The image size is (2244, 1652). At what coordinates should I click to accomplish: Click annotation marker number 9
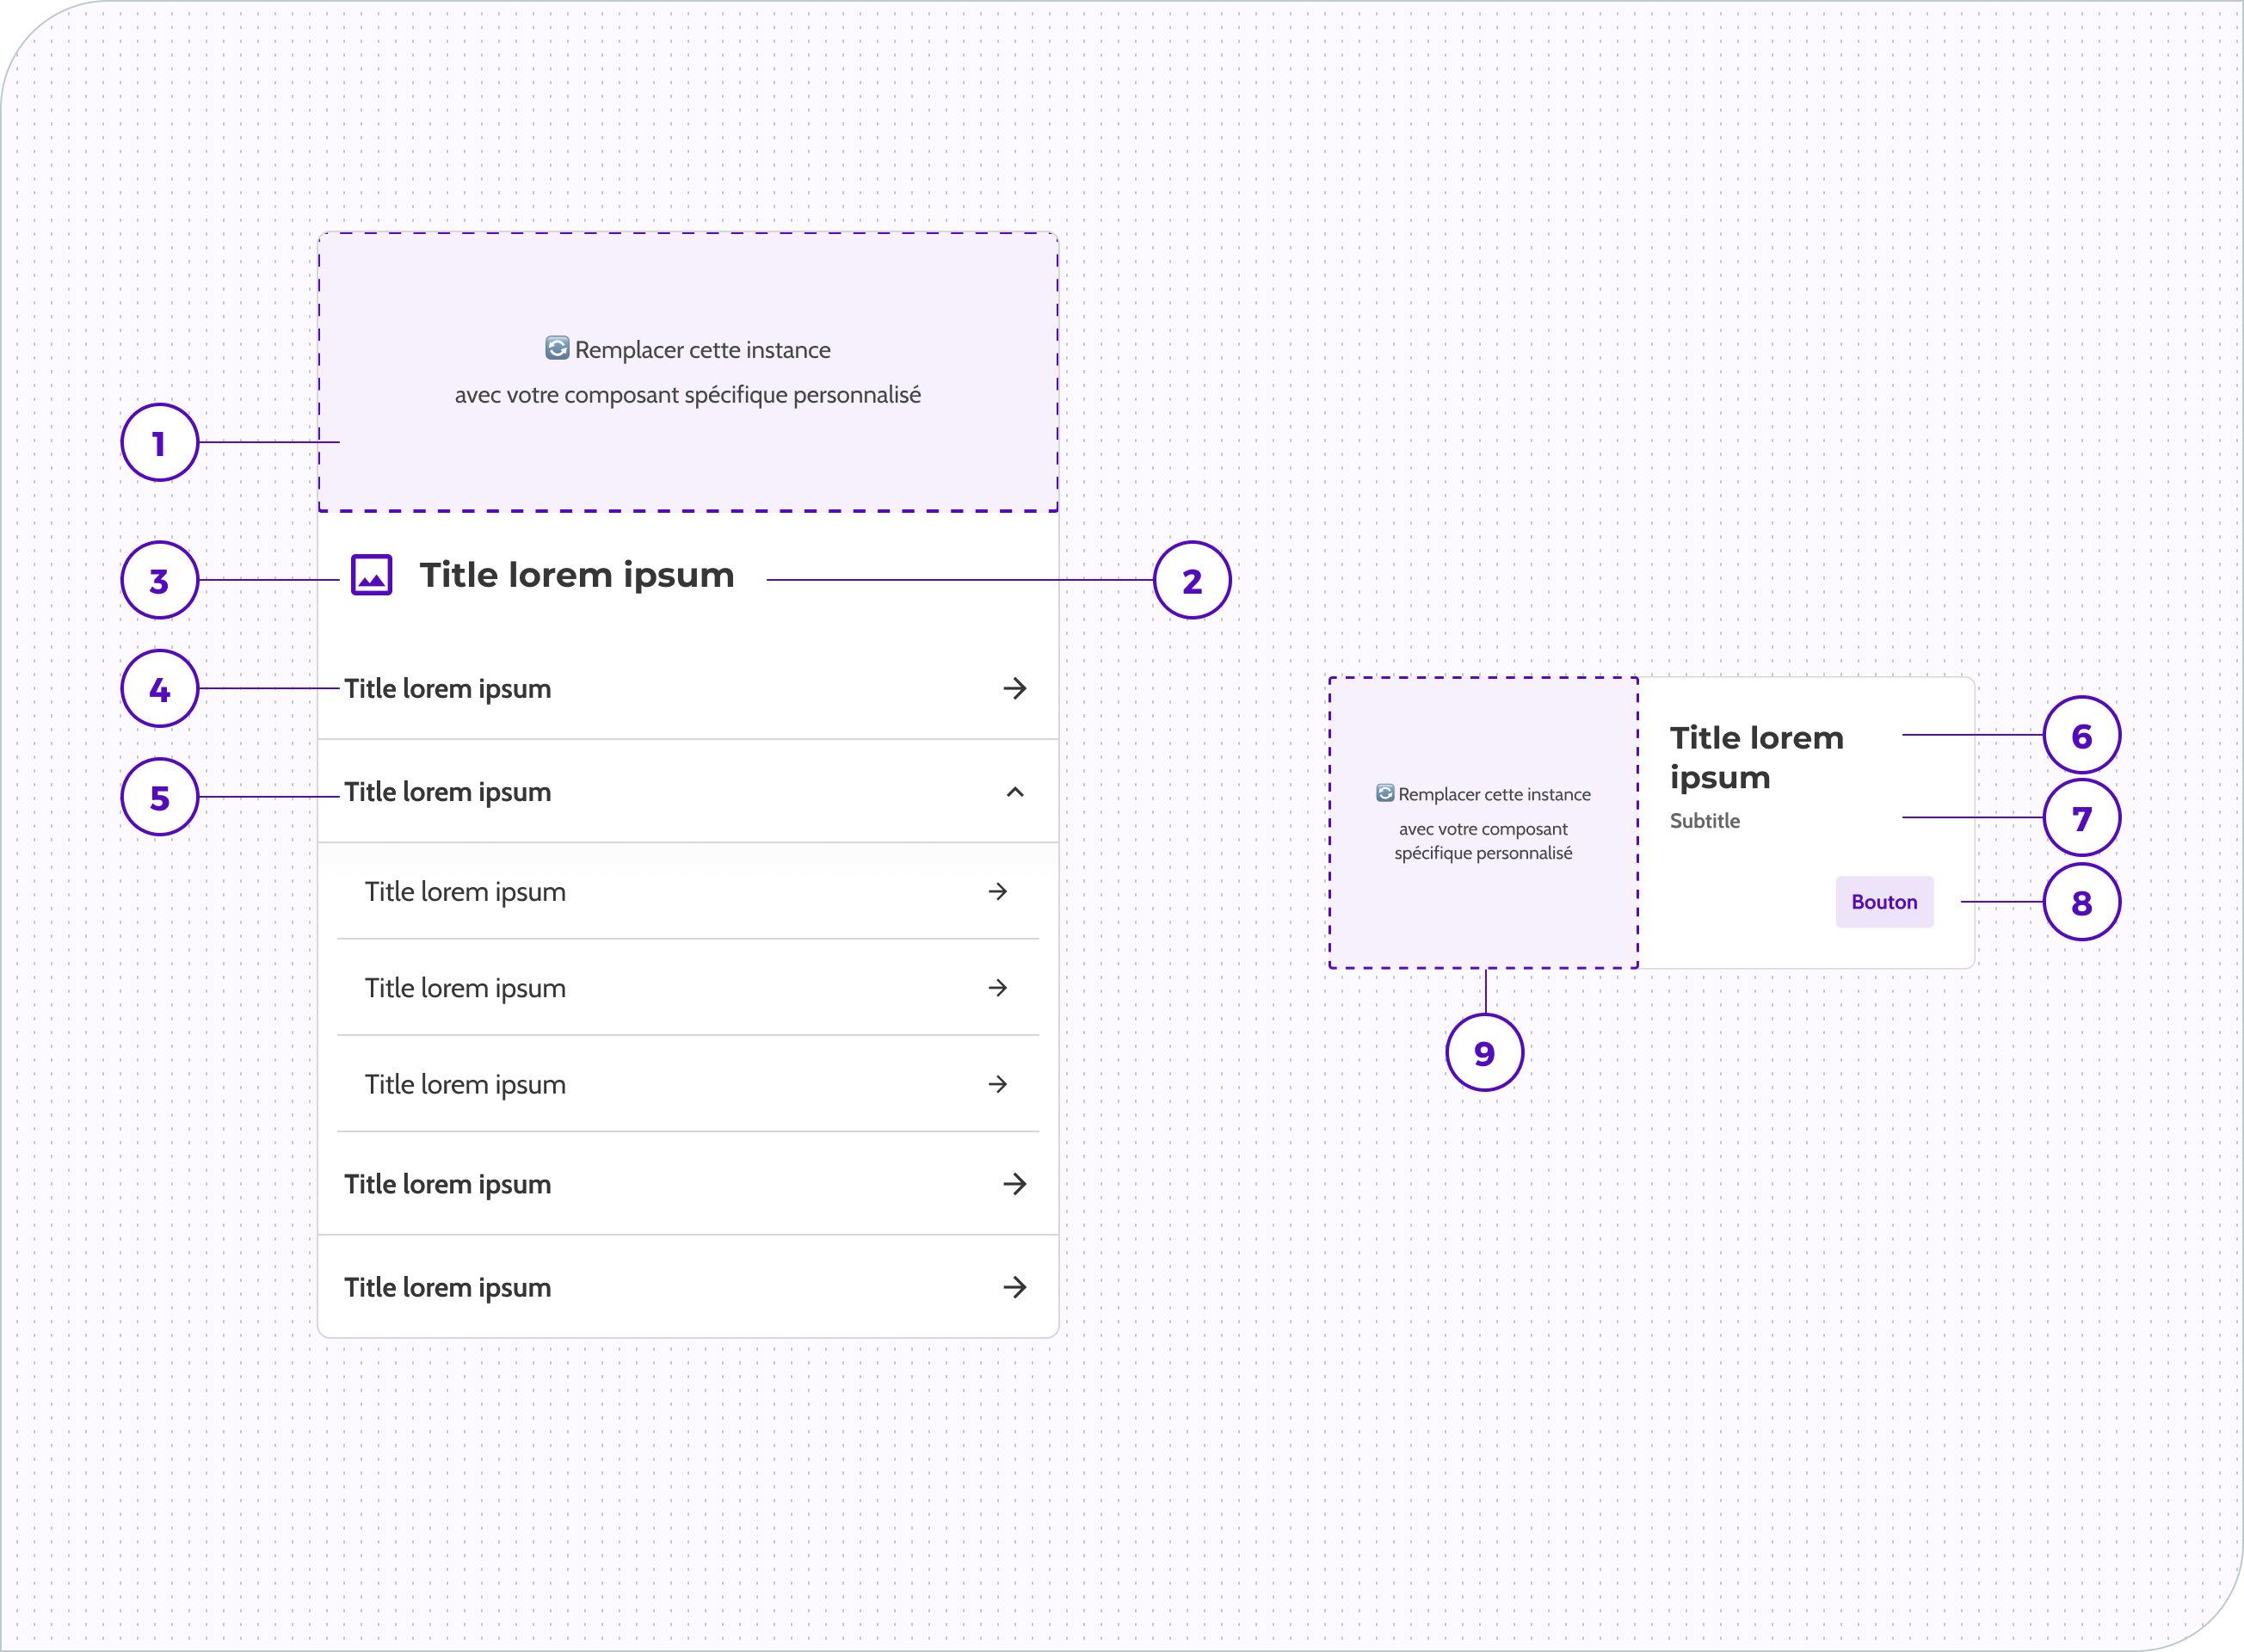[1484, 1052]
